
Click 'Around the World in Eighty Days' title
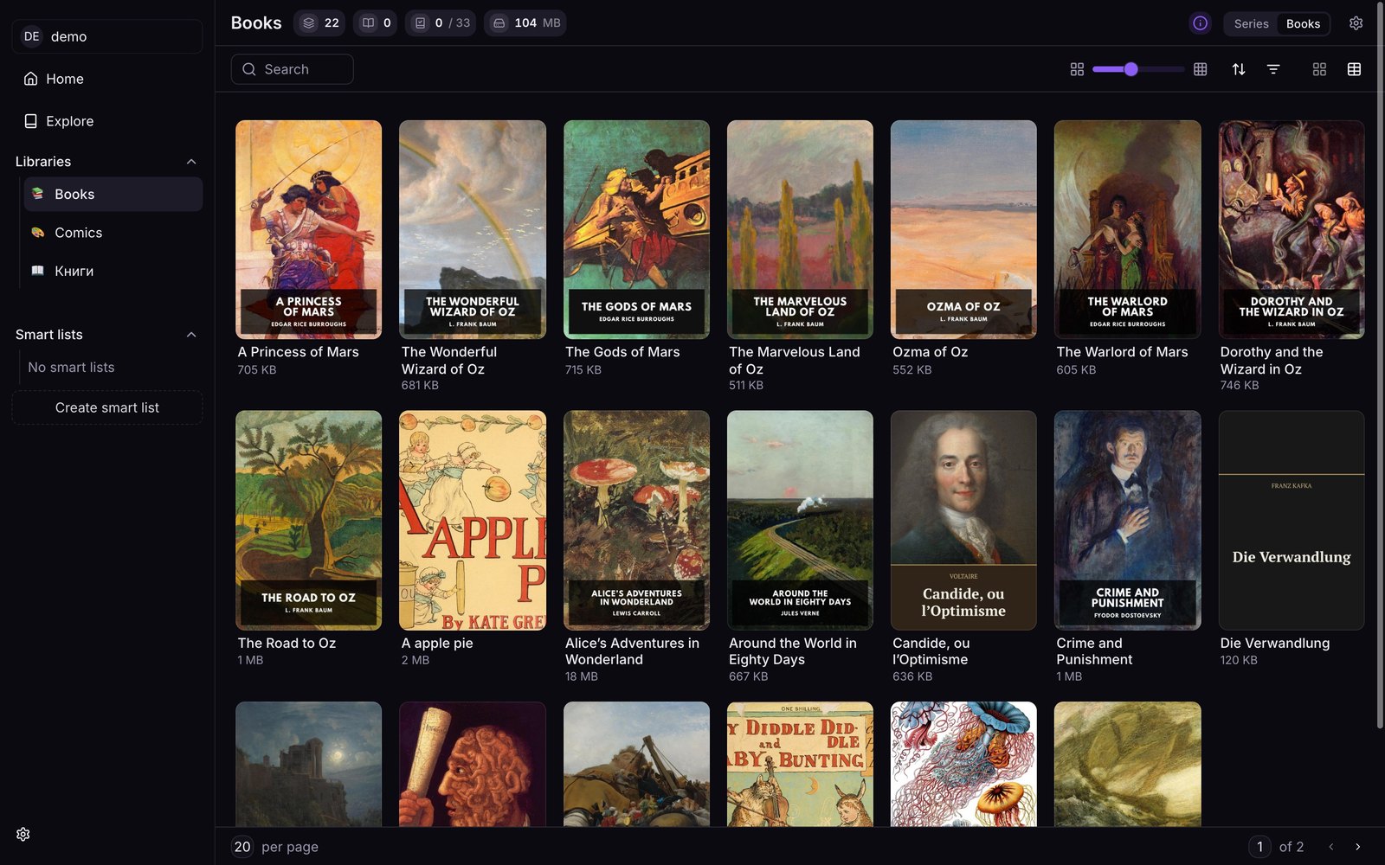click(793, 651)
